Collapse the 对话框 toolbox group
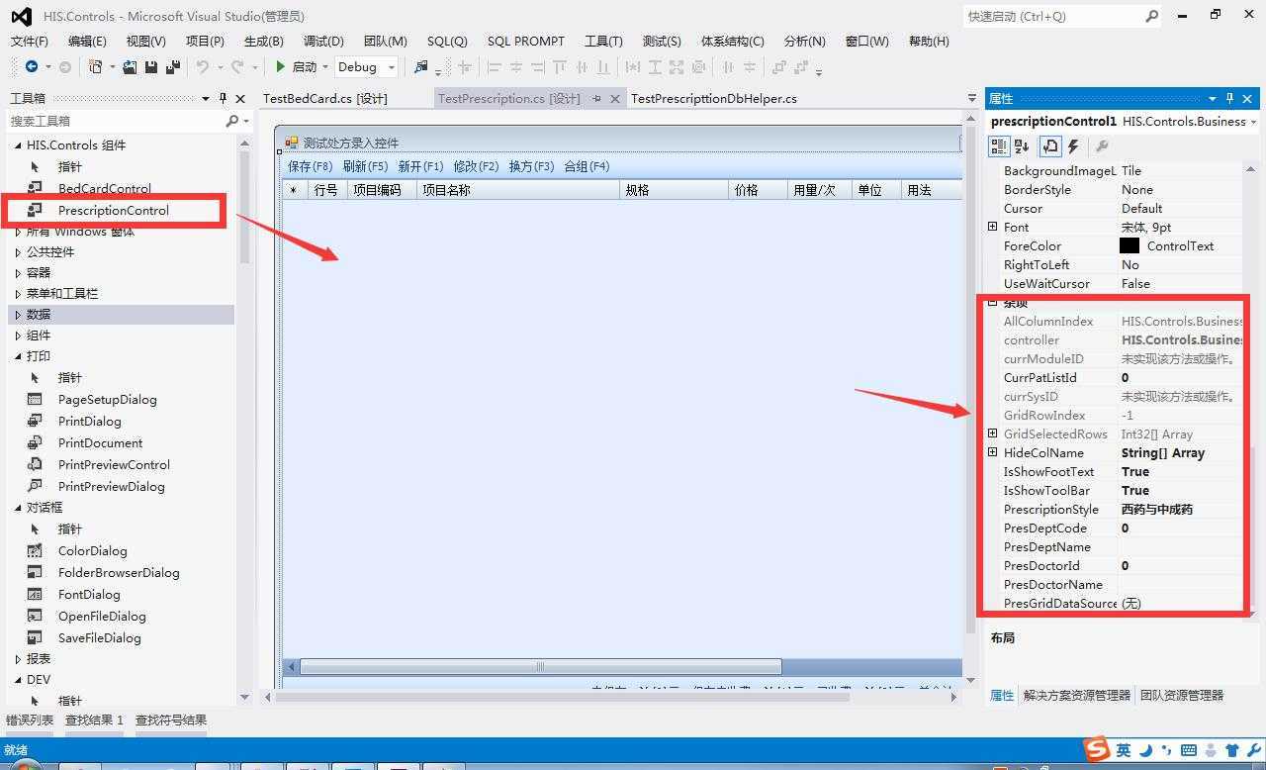This screenshot has width=1266, height=770. (x=17, y=507)
